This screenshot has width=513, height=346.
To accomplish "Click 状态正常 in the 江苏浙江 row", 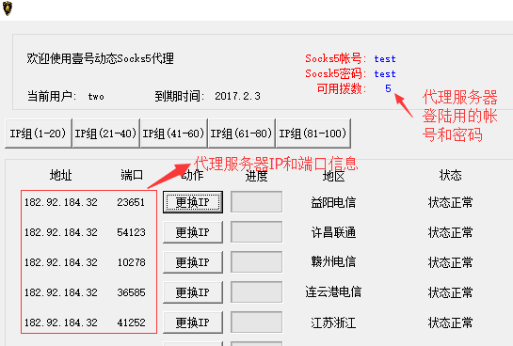I will 451,322.
